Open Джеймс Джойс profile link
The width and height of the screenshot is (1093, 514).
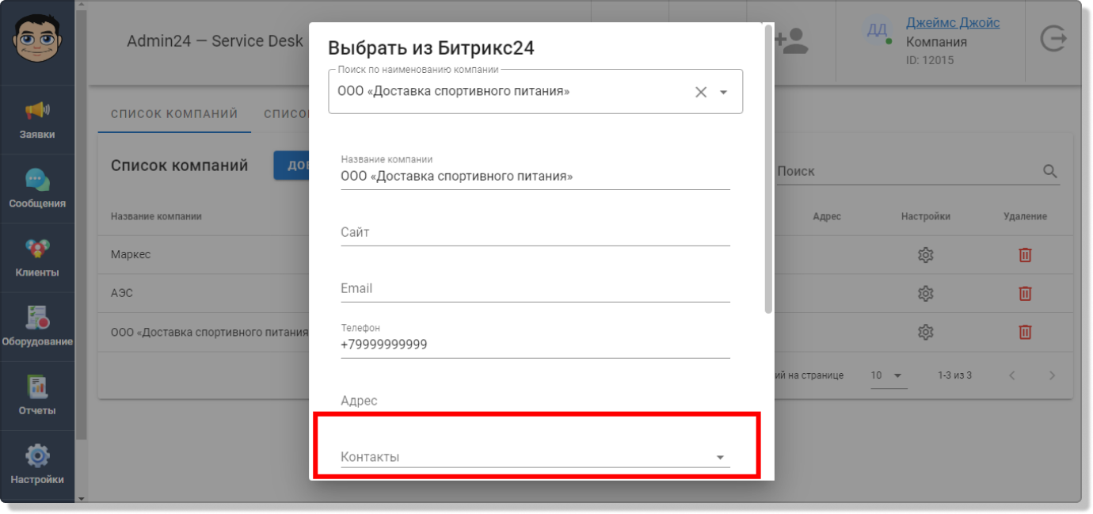953,23
